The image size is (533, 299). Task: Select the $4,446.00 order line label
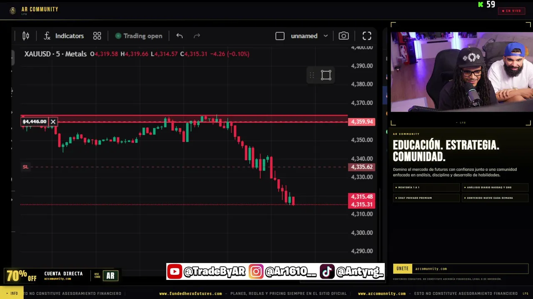point(35,122)
